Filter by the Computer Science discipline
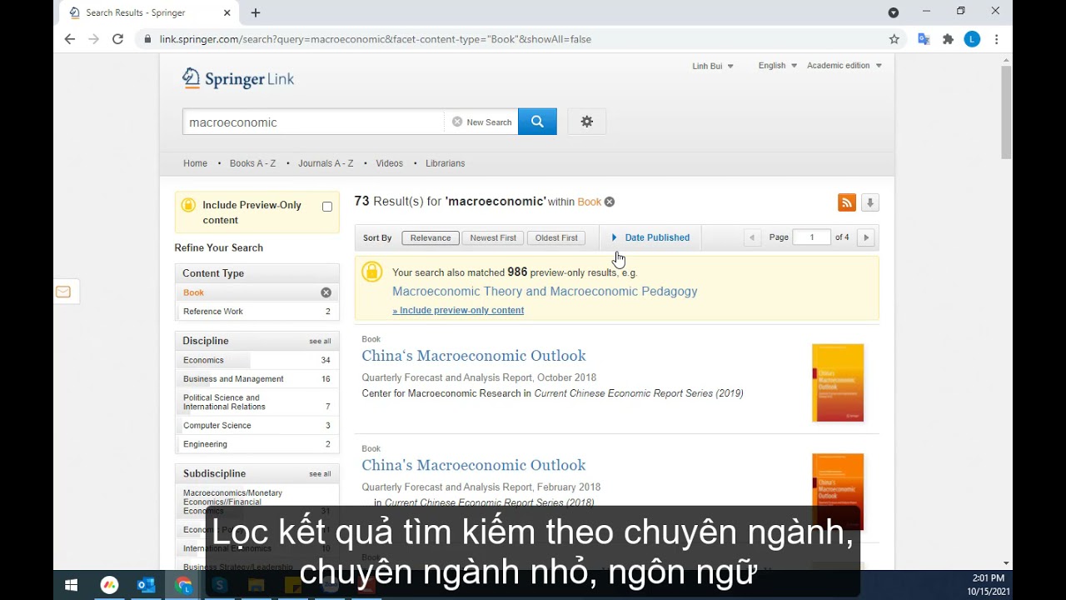Screen dimensions: 1066x600 [x=257, y=426]
